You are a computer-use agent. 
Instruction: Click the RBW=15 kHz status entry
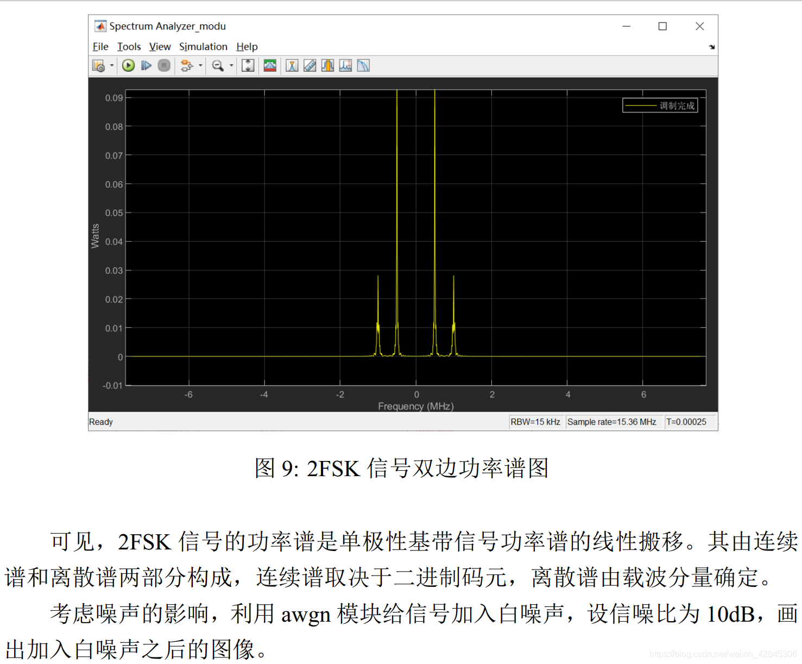[x=535, y=422]
